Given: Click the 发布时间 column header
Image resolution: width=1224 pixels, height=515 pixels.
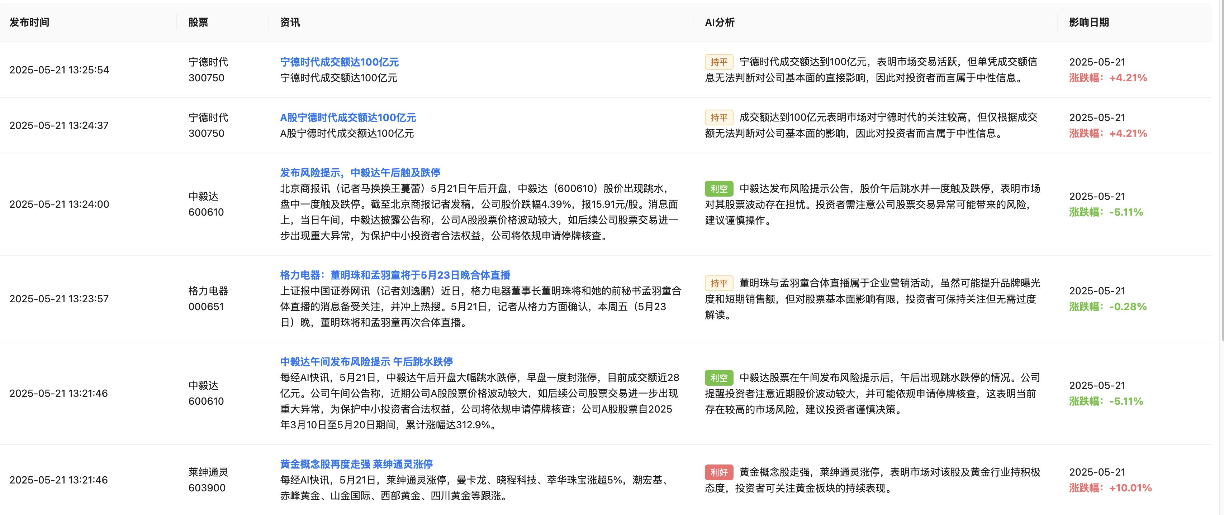Looking at the screenshot, I should point(29,22).
